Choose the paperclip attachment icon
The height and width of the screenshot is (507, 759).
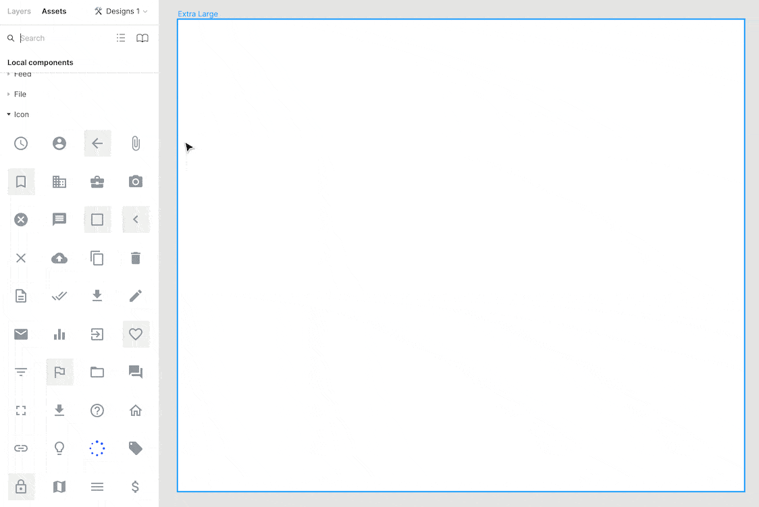[x=136, y=143]
